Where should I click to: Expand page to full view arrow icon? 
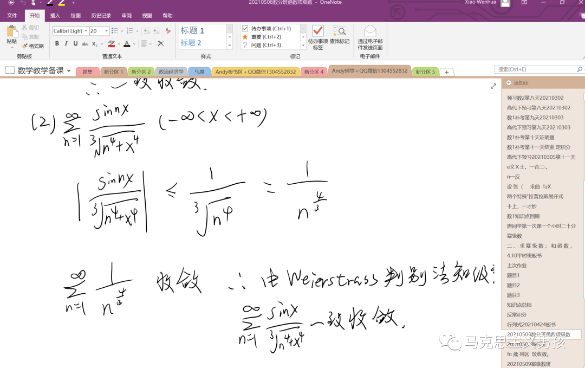[493, 86]
